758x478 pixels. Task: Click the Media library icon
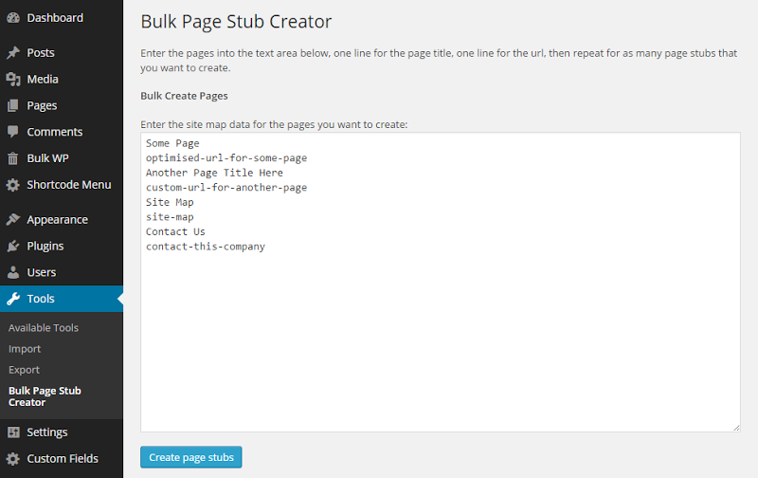point(13,80)
